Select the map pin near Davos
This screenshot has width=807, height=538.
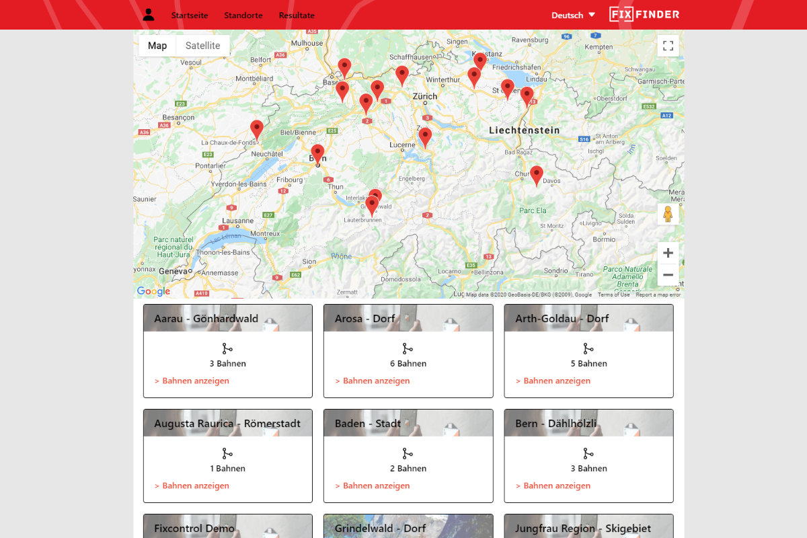[x=536, y=176]
